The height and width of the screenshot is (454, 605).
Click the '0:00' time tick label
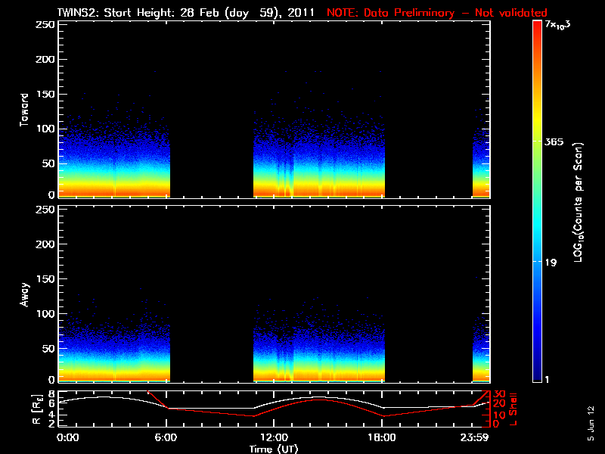[x=68, y=437]
